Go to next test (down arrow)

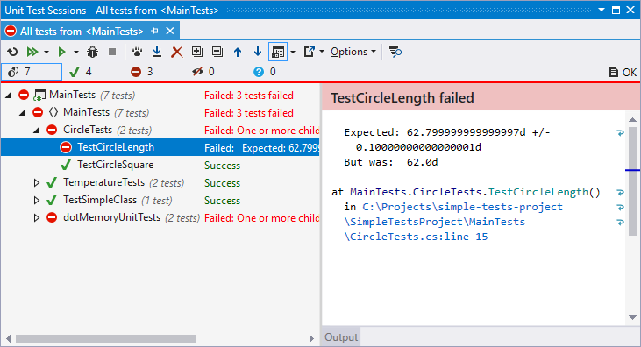pos(258,52)
